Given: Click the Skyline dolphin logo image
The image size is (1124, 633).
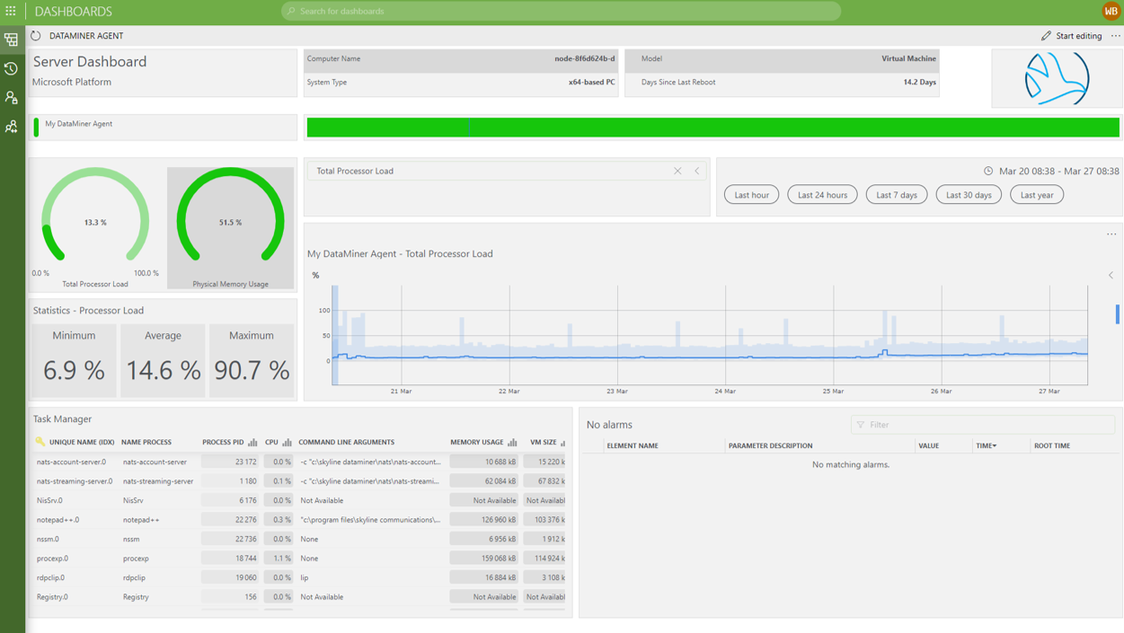Looking at the screenshot, I should pyautogui.click(x=1057, y=78).
